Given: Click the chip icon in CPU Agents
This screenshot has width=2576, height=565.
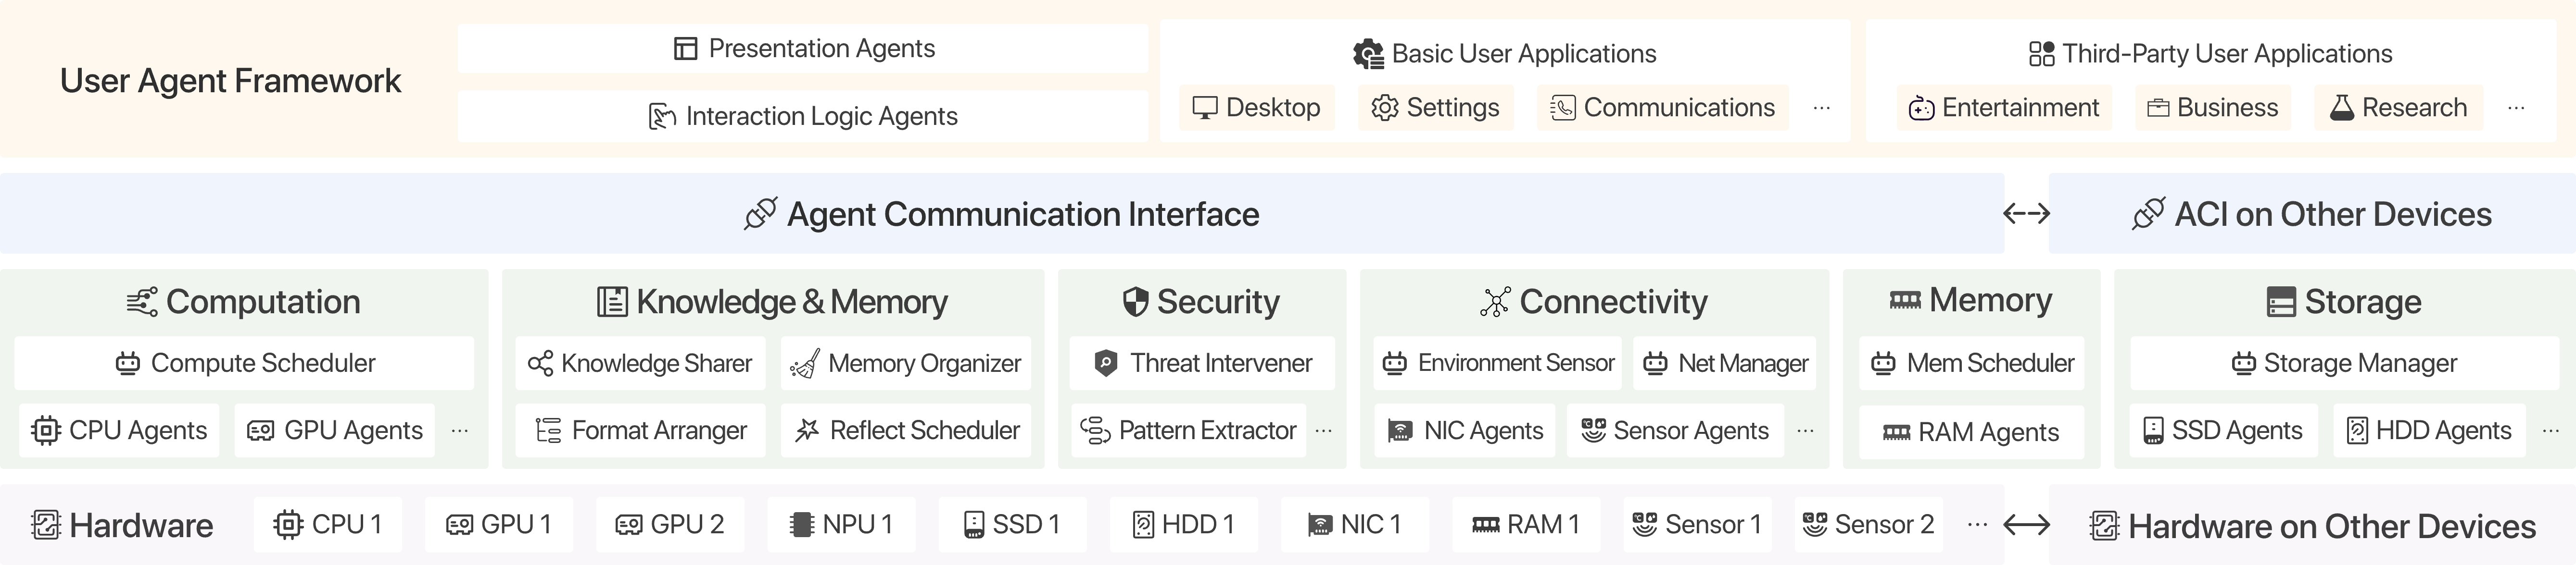Looking at the screenshot, I should point(45,430).
